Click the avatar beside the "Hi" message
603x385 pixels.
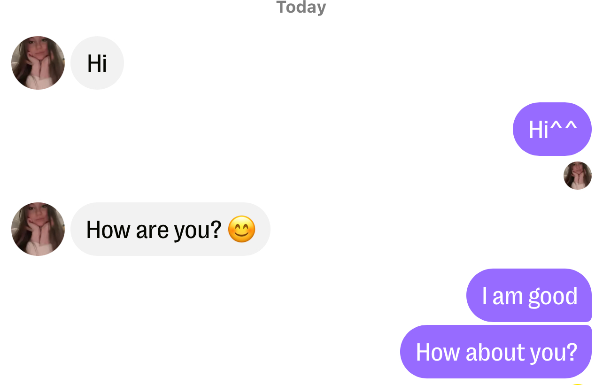point(38,63)
